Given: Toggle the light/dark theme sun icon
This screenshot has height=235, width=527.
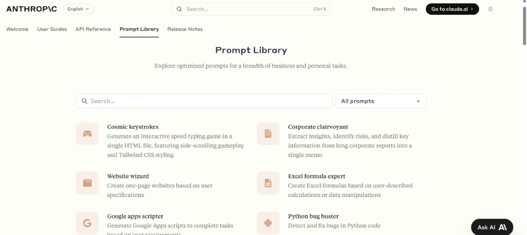Looking at the screenshot, I should pos(490,9).
